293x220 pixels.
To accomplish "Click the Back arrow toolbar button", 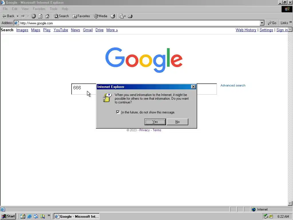I will click(x=8, y=16).
